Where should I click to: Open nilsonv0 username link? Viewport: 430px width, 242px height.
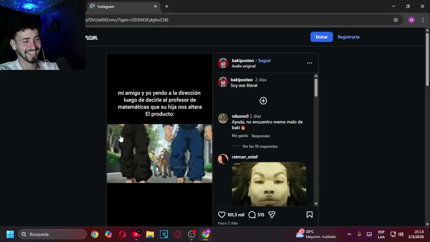240,116
